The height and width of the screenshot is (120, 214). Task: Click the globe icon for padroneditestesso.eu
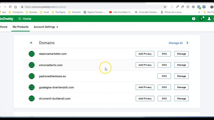tap(32, 76)
